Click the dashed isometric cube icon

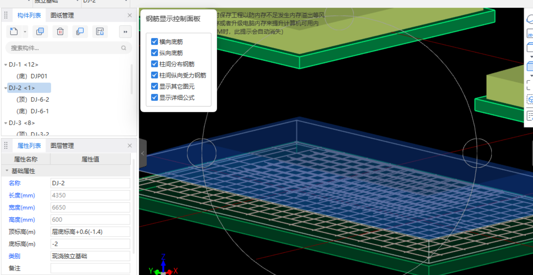click(530, 100)
